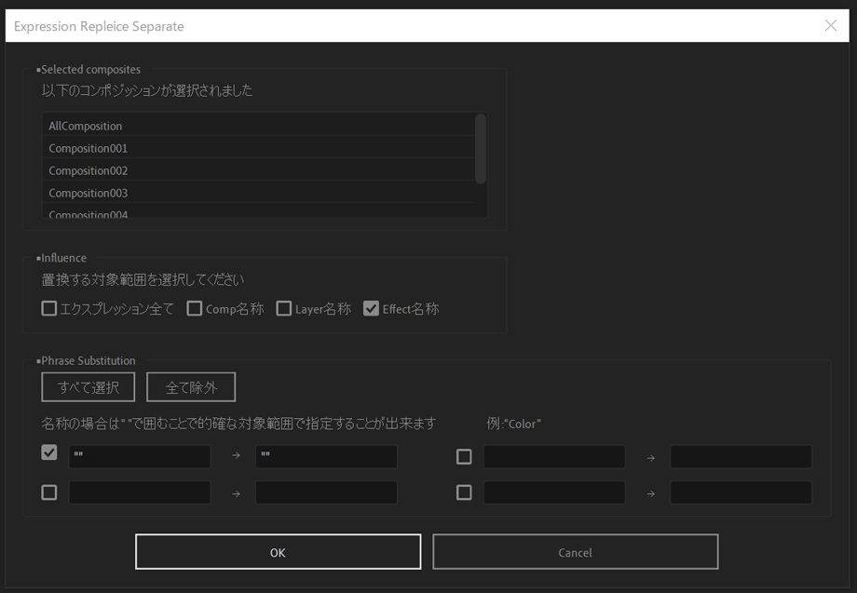Enable the first right-column substitution checkbox
This screenshot has height=593, width=857.
pos(463,456)
